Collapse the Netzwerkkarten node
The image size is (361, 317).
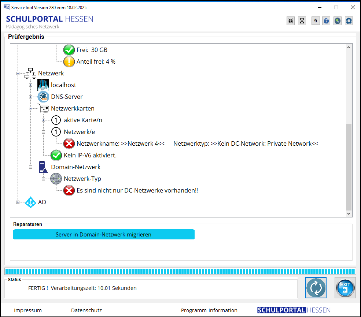[30, 108]
